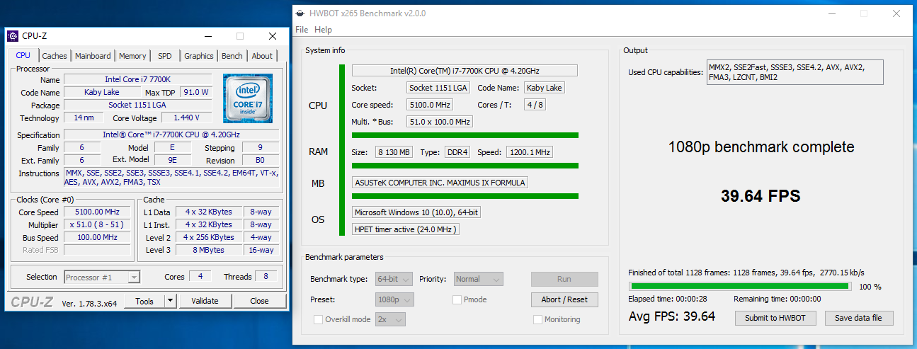Click the Code Name Kaby Lake value in CPU-Z

click(103, 93)
